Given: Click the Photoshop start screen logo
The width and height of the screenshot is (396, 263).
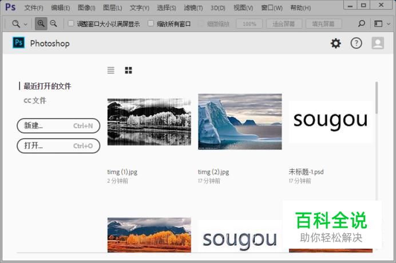Looking at the screenshot, I should coord(18,42).
